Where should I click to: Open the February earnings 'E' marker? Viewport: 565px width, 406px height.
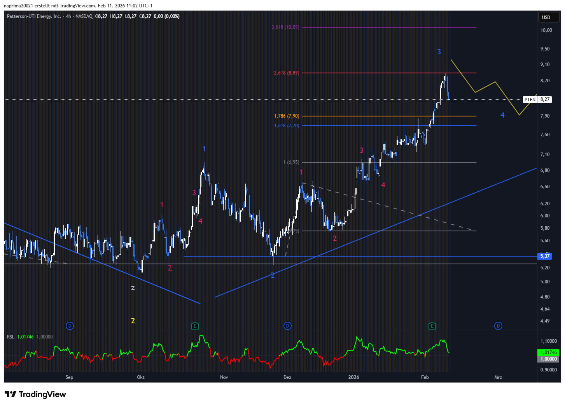tap(432, 326)
